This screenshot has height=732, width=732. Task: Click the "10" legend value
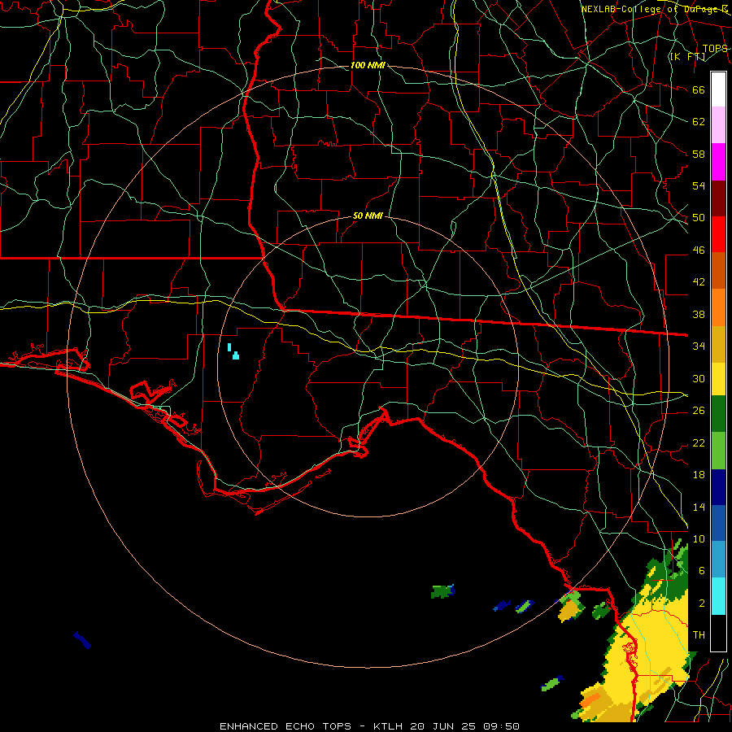(699, 539)
